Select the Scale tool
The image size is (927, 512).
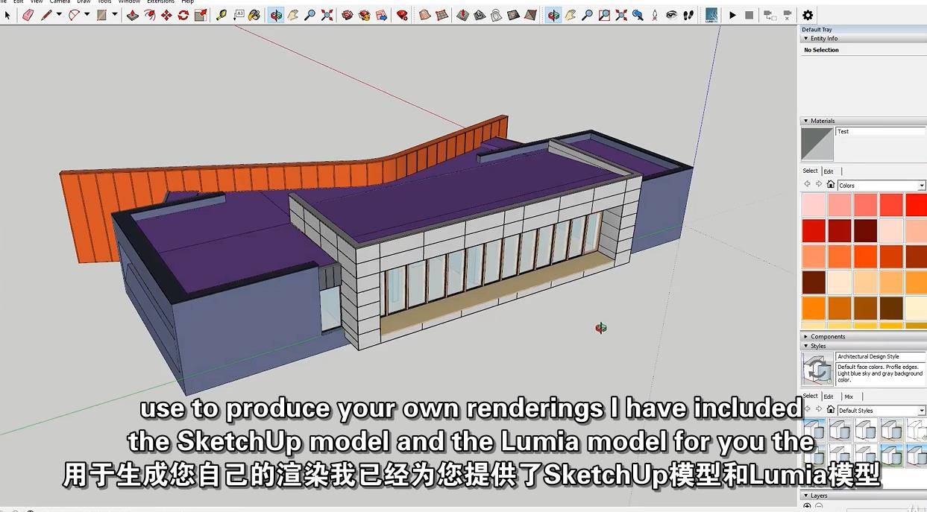point(201,15)
